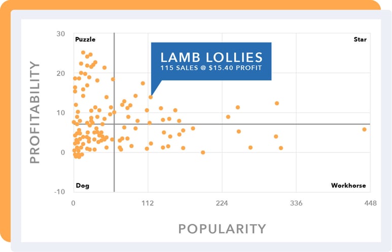Image resolution: width=392 pixels, height=252 pixels.
Task: Click the 336 popularity axis tick label
Action: [x=296, y=203]
